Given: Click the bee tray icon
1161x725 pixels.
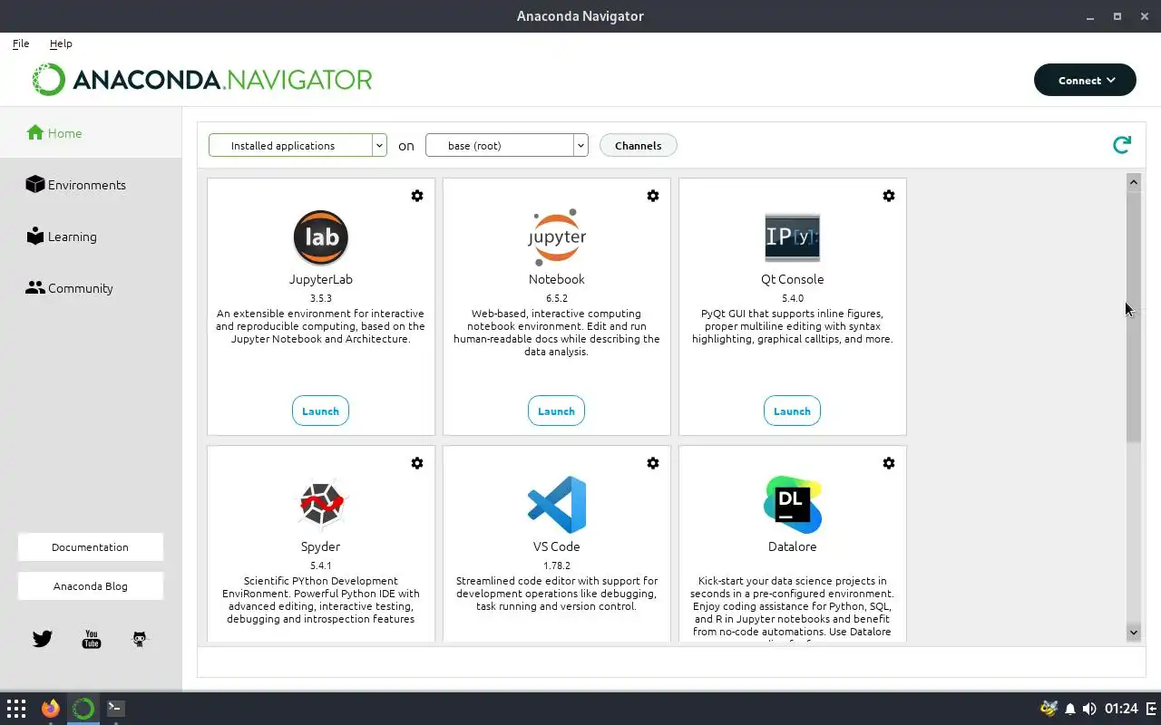Looking at the screenshot, I should click(x=1049, y=709).
